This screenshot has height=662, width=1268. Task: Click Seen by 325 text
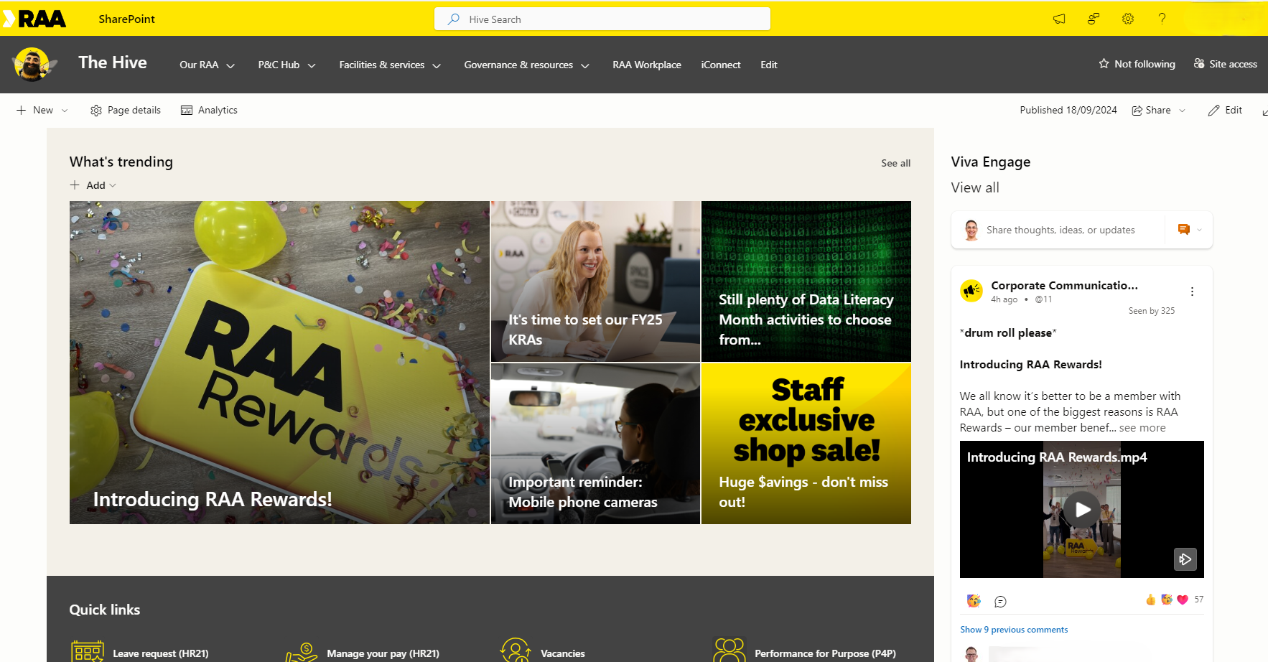[1152, 311]
